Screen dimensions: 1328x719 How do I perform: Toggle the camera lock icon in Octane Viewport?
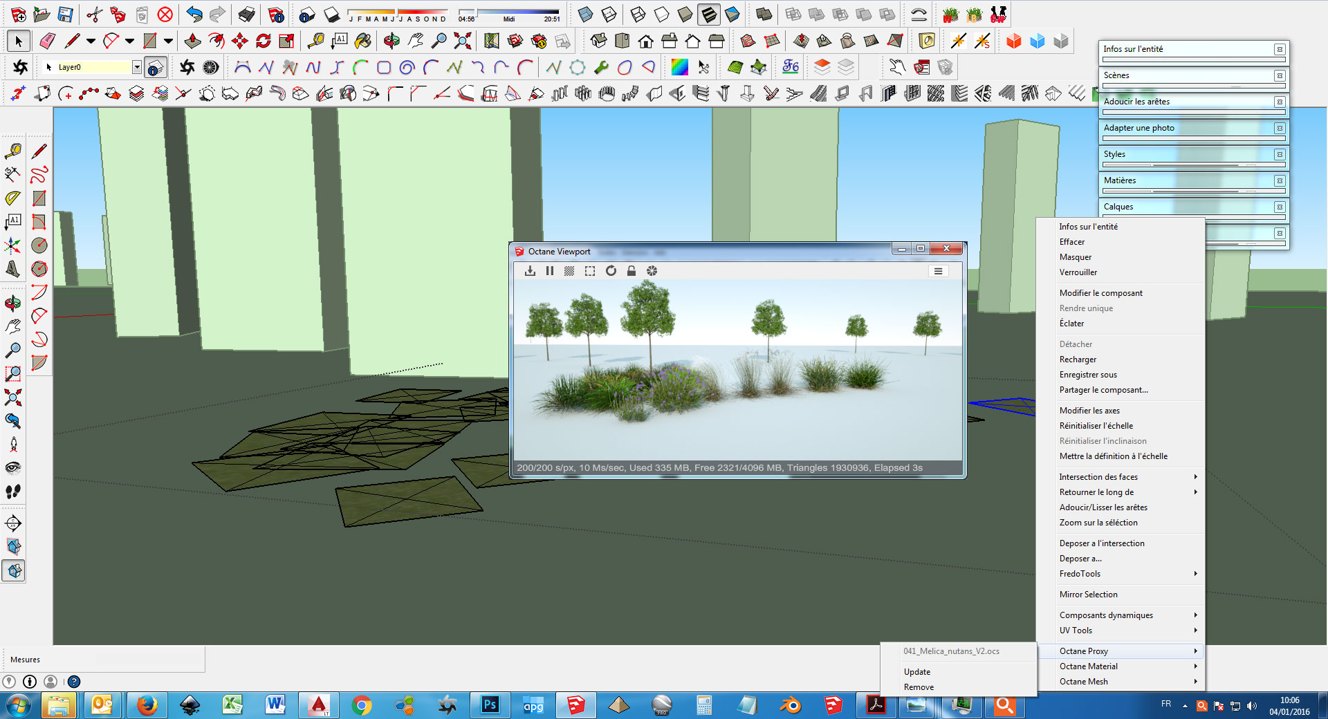coord(631,271)
